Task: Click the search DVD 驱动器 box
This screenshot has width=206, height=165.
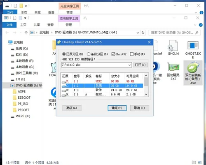Action: [174, 33]
